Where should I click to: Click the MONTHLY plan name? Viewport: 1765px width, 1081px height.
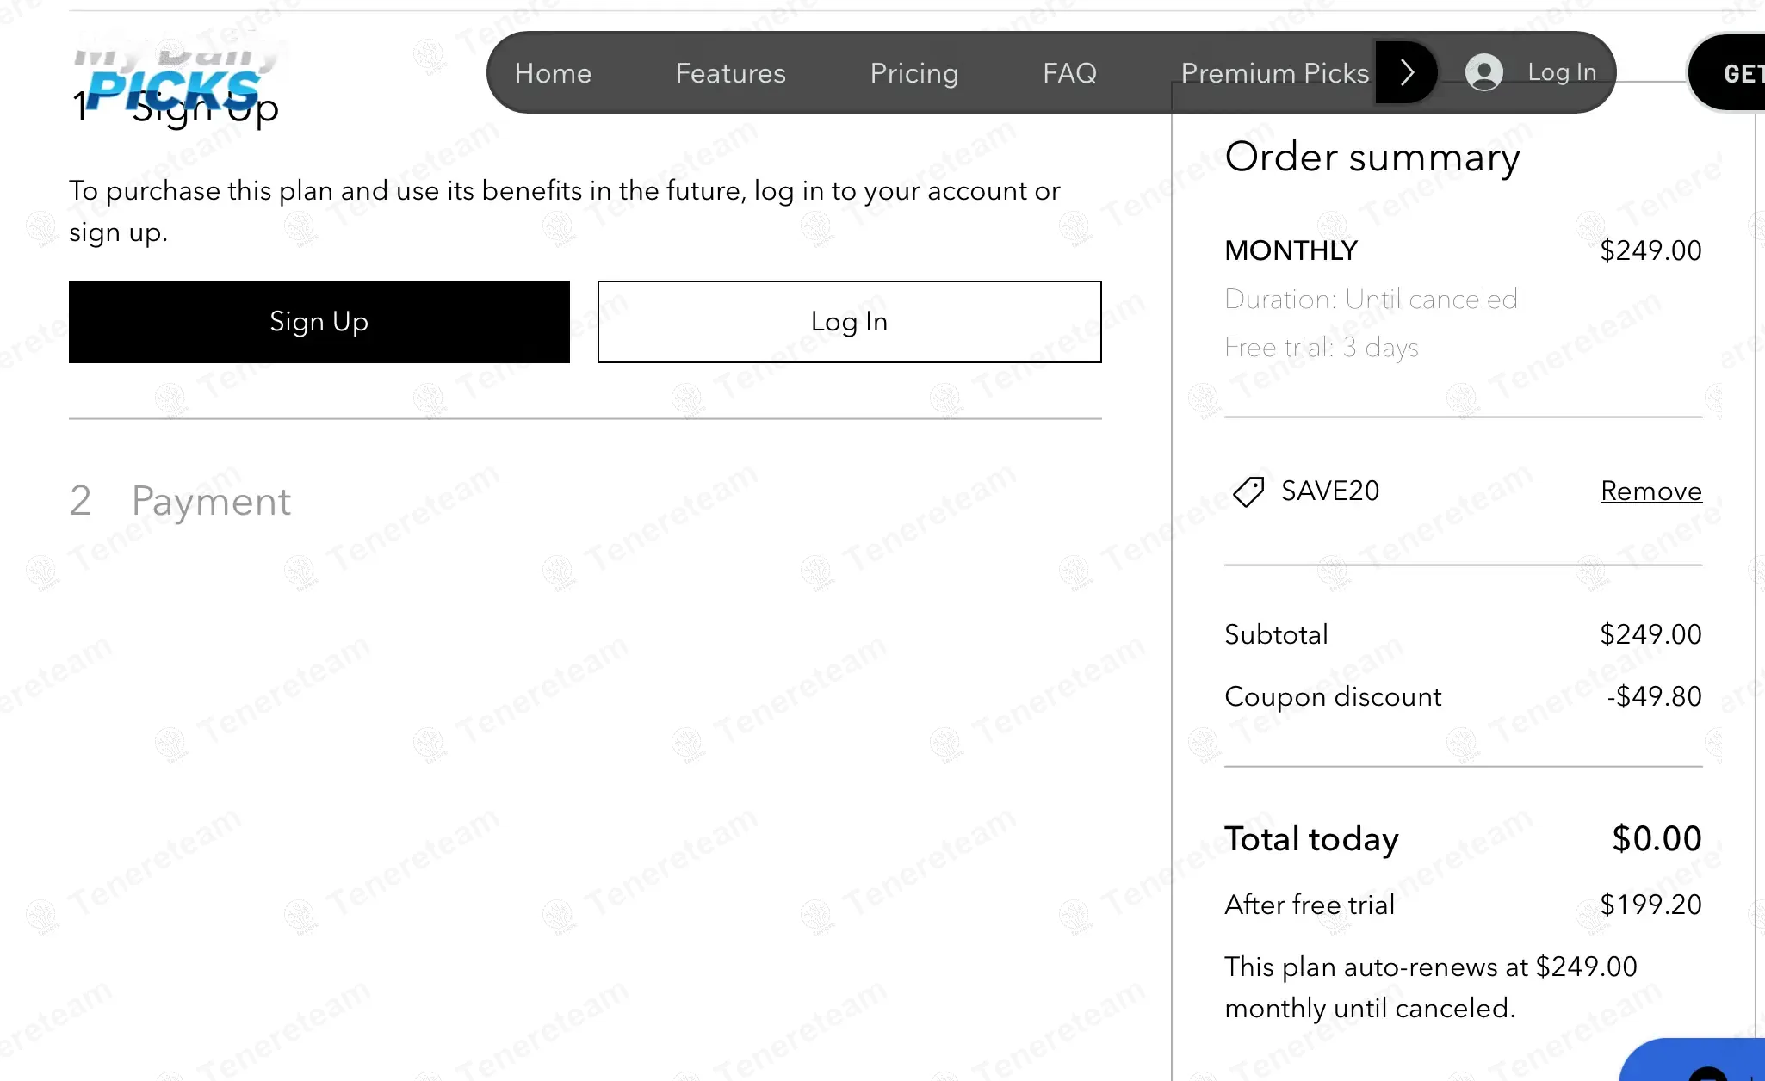click(1291, 250)
